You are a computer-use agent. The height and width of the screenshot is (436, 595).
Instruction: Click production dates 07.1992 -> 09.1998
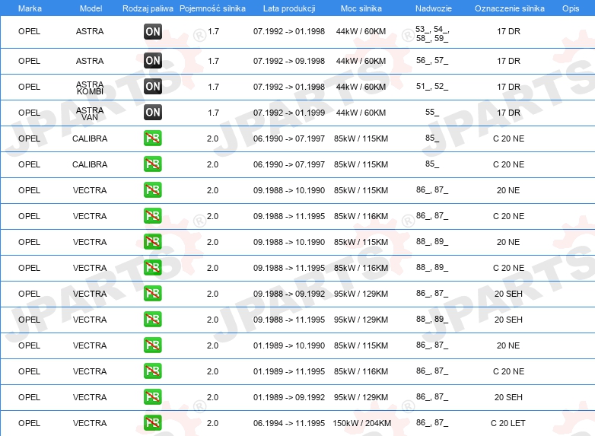[289, 61]
